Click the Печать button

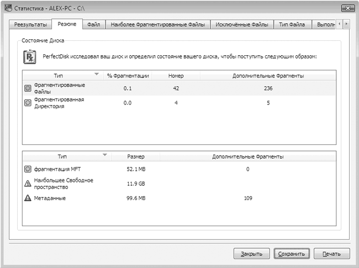coord(331,254)
